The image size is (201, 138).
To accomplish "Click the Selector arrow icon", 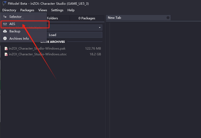I will (5, 16).
